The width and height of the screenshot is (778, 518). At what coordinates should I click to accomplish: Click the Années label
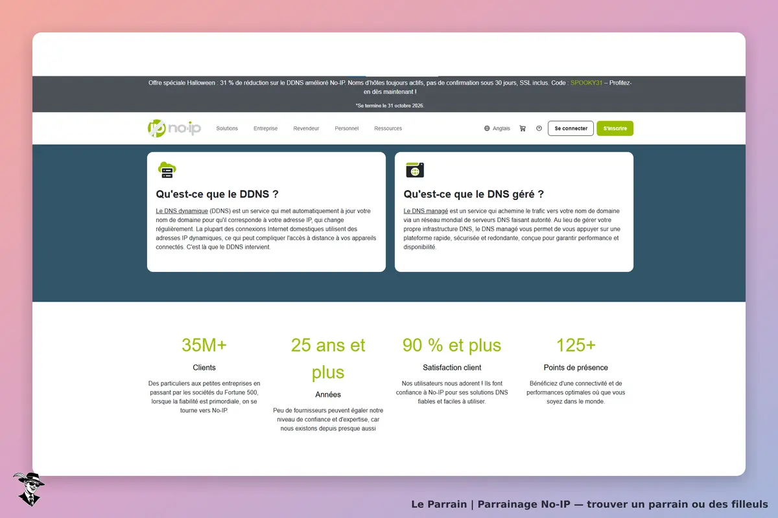[328, 394]
